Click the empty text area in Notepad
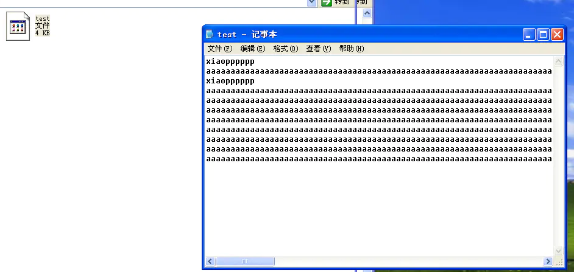Screen dimensions: 574x272 point(379,208)
